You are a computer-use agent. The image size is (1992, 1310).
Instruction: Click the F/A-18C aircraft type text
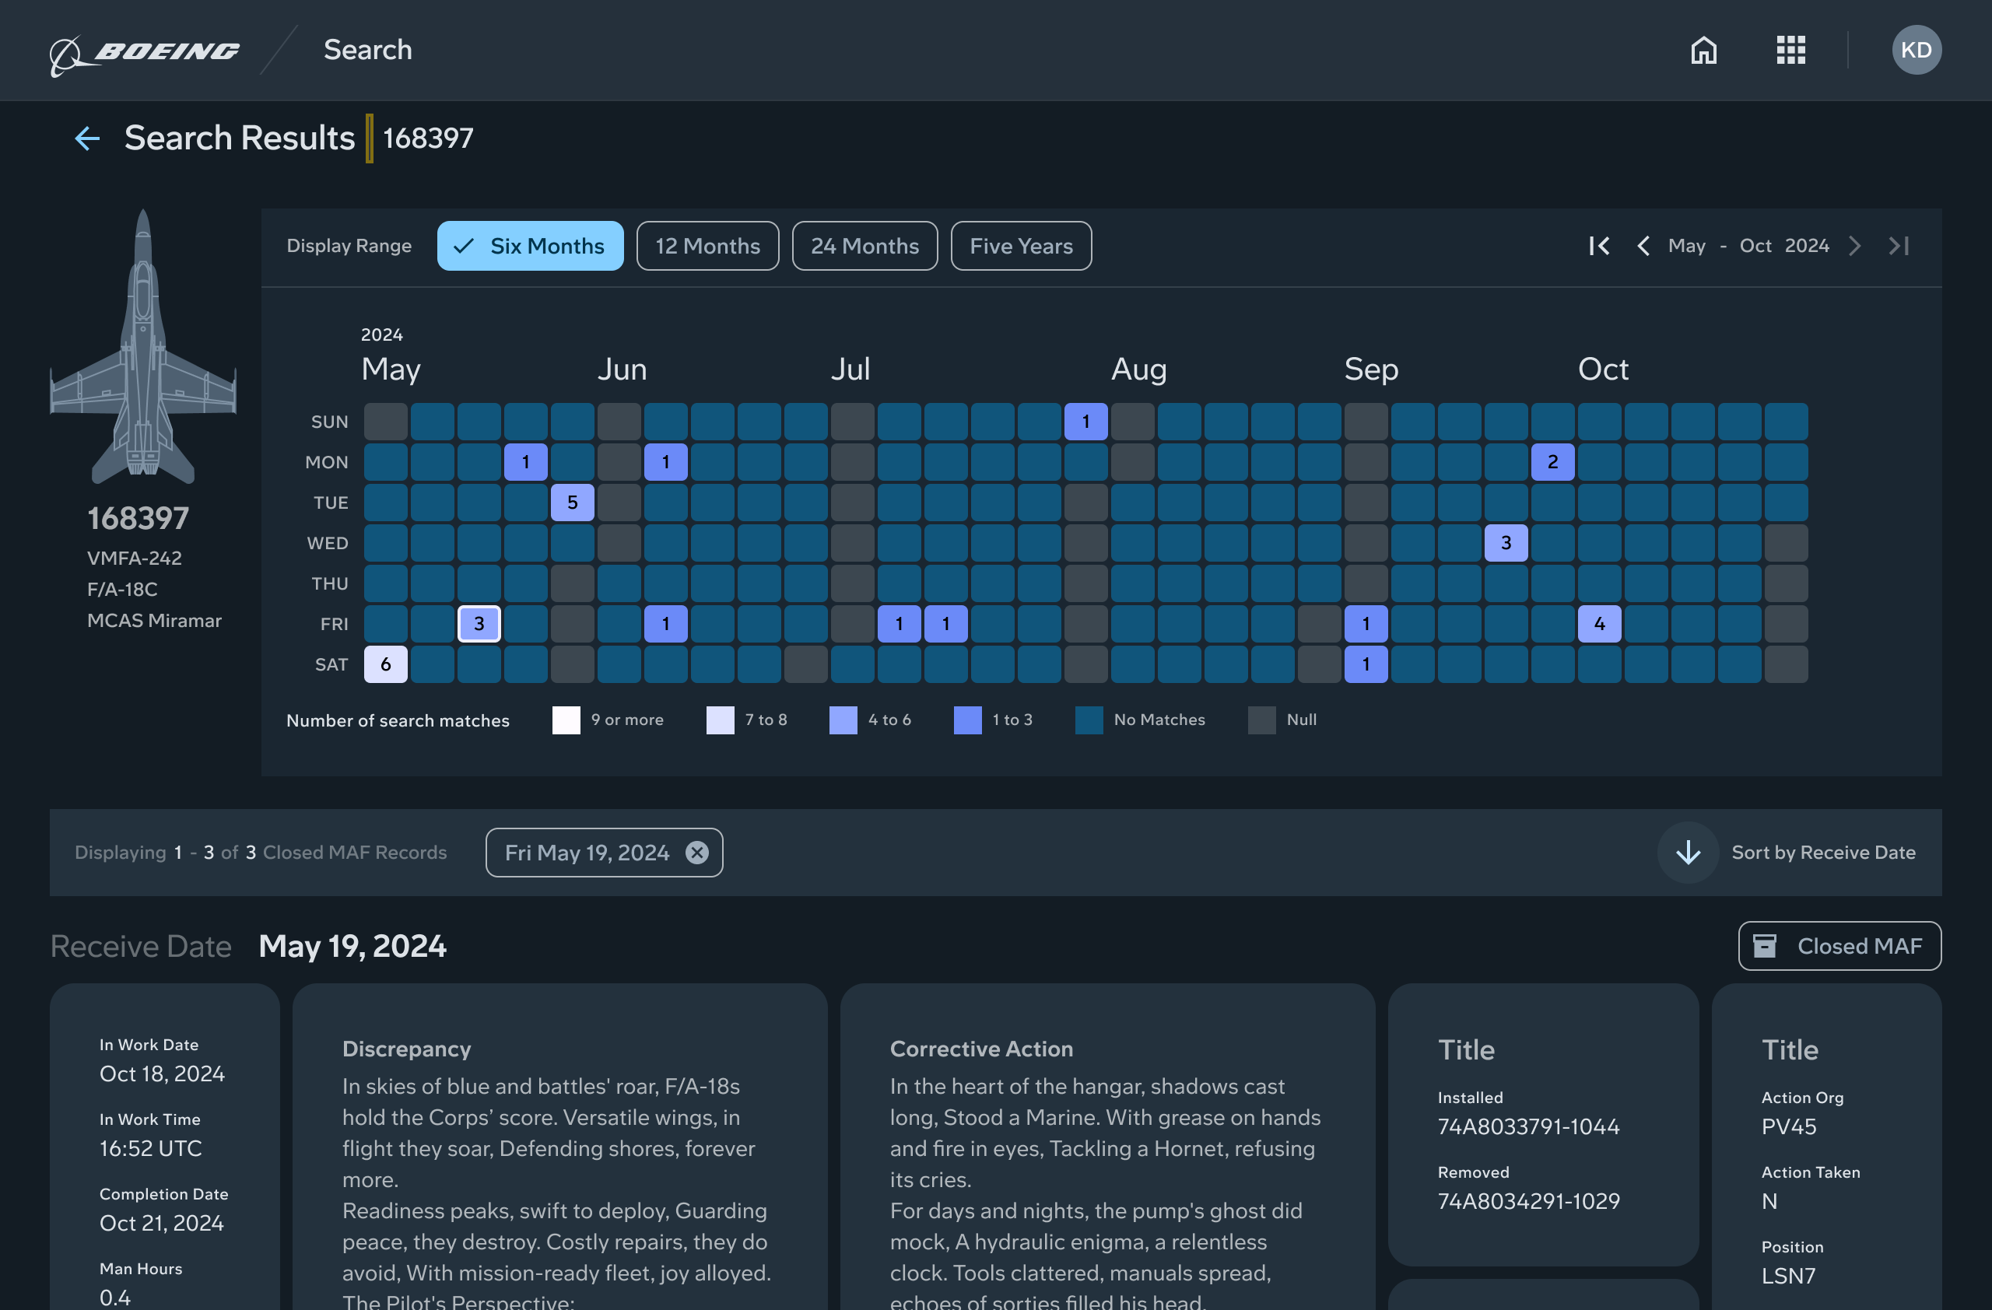tap(122, 589)
